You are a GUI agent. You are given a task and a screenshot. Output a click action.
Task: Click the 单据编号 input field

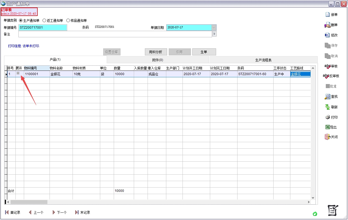pyautogui.click(x=43, y=28)
